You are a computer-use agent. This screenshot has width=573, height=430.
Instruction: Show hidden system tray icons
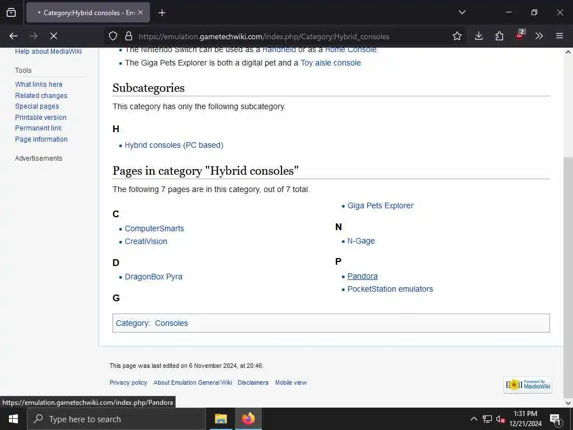473,419
